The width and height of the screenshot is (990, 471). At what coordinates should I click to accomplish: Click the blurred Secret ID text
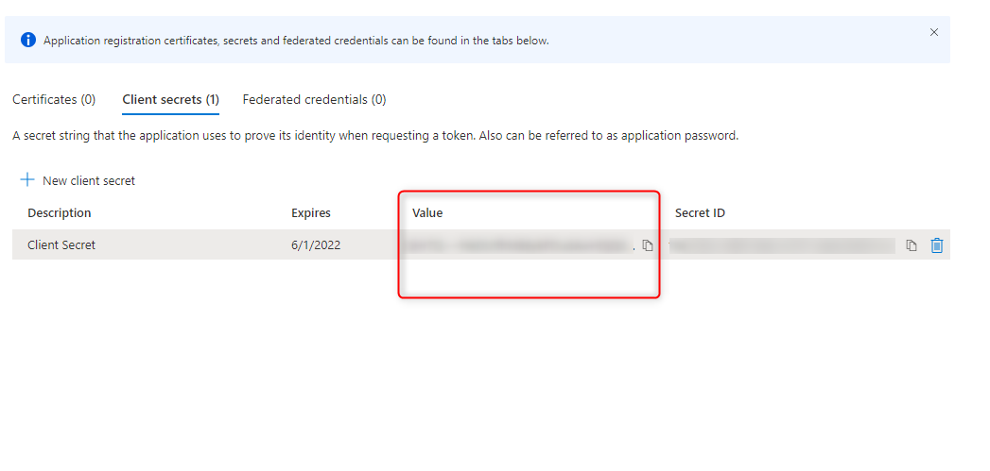tap(782, 245)
